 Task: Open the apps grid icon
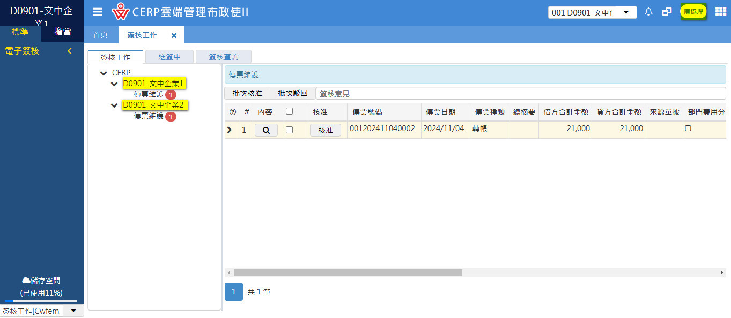point(721,12)
